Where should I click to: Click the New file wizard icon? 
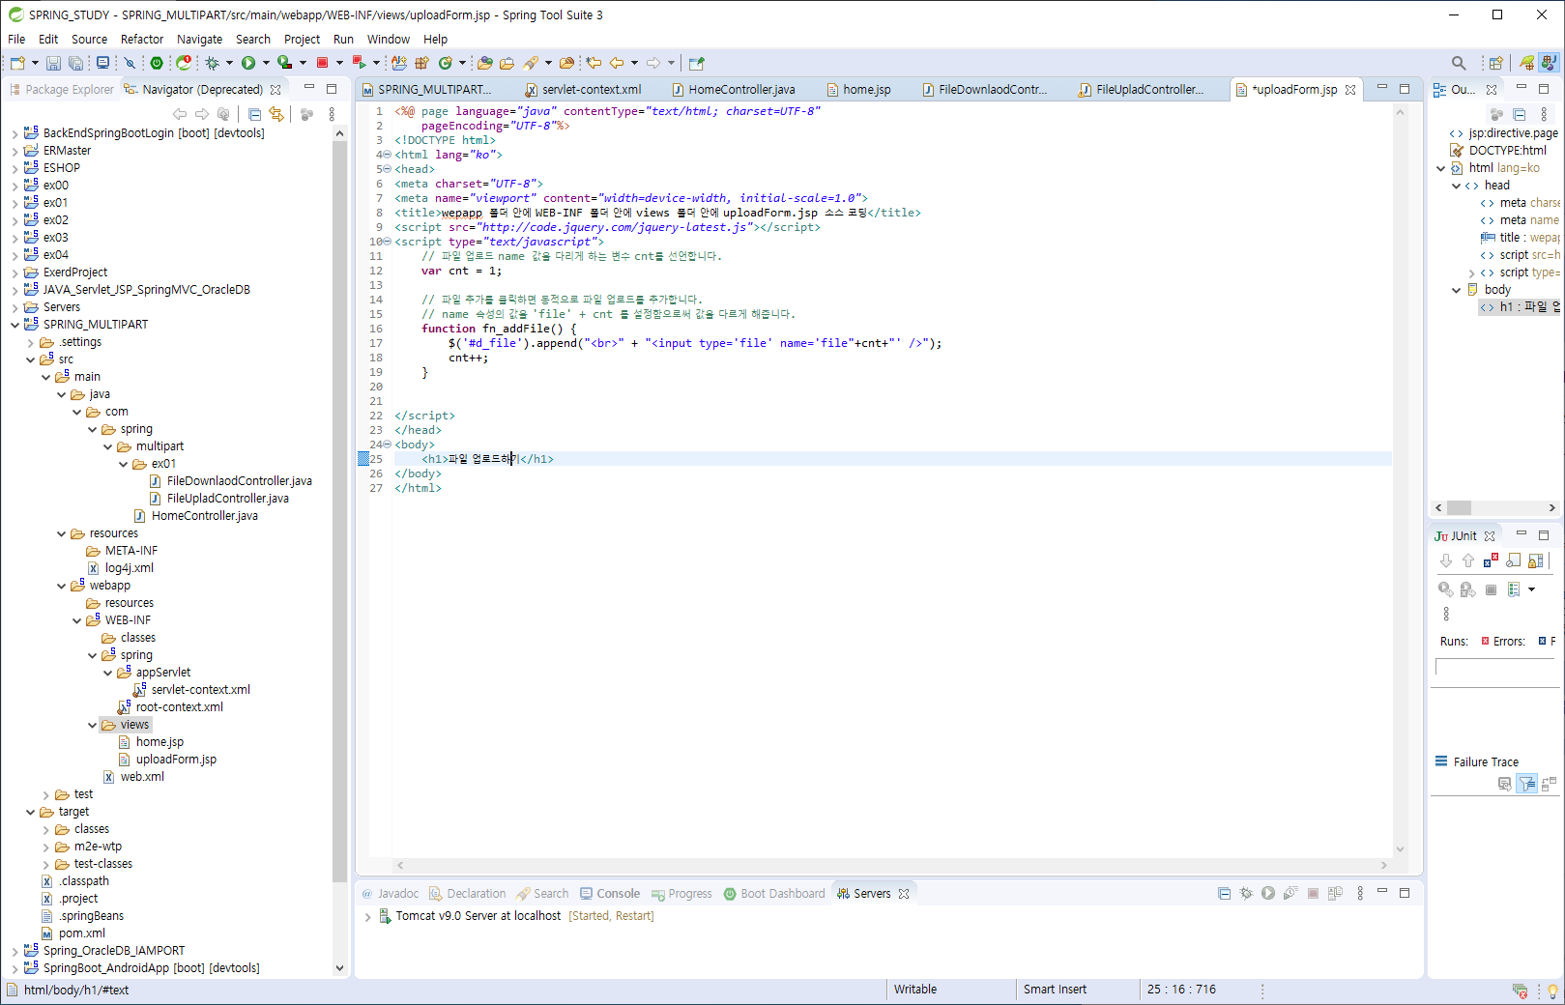tap(17, 63)
